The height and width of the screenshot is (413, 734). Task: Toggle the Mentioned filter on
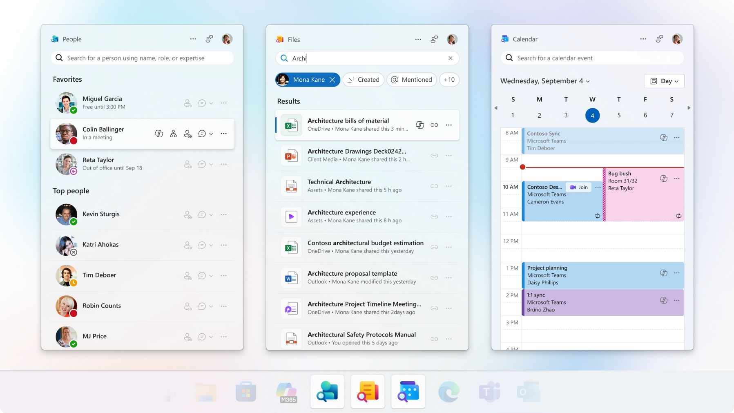point(411,80)
